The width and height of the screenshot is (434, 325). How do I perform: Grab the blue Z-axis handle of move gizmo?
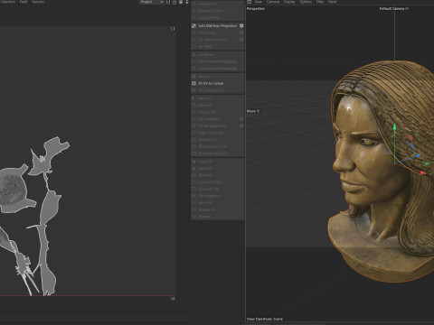tap(418, 156)
